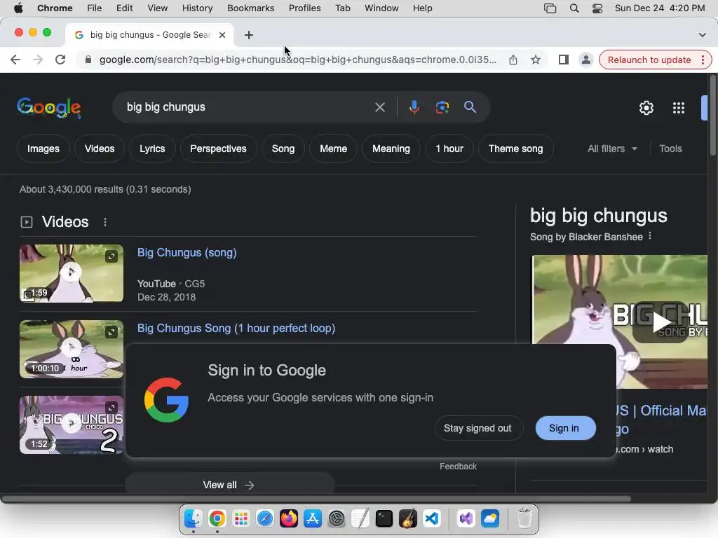The image size is (718, 538).
Task: Open Finder in the dock
Action: [194, 519]
